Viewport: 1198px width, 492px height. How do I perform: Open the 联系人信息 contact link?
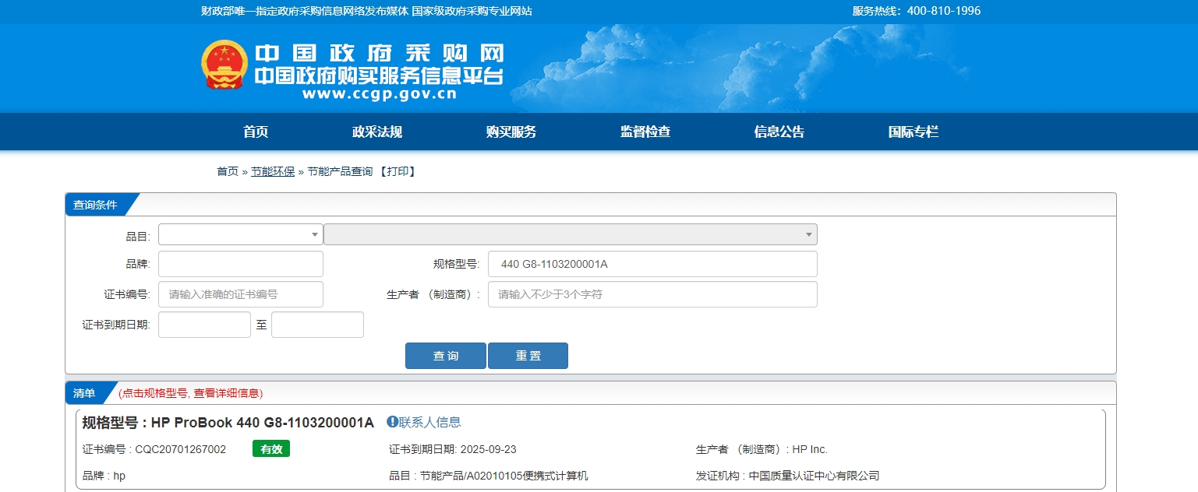429,422
